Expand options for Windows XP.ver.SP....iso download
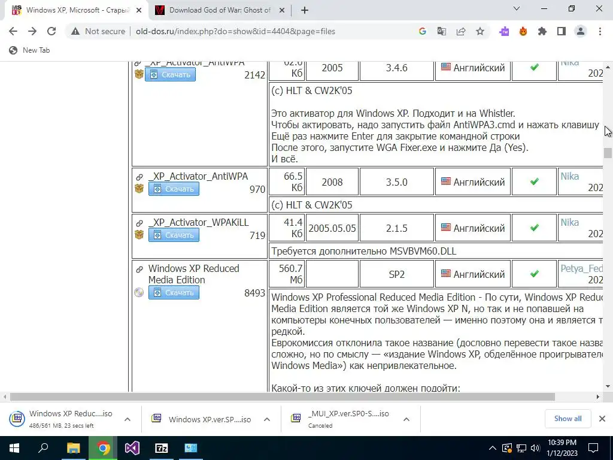The image size is (613, 460). point(267,419)
